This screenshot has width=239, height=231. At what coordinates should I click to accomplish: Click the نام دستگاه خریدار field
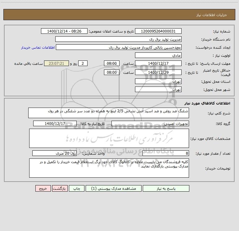118,39
